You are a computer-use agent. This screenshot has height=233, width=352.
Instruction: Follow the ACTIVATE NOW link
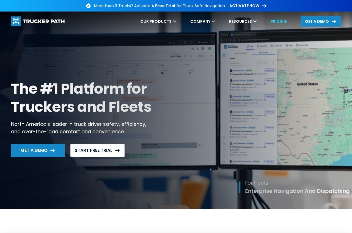pos(248,6)
